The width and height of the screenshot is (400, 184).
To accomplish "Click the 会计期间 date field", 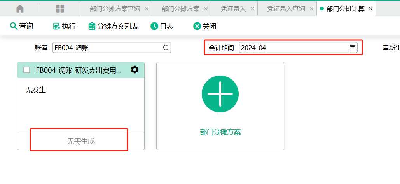I will [x=298, y=48].
